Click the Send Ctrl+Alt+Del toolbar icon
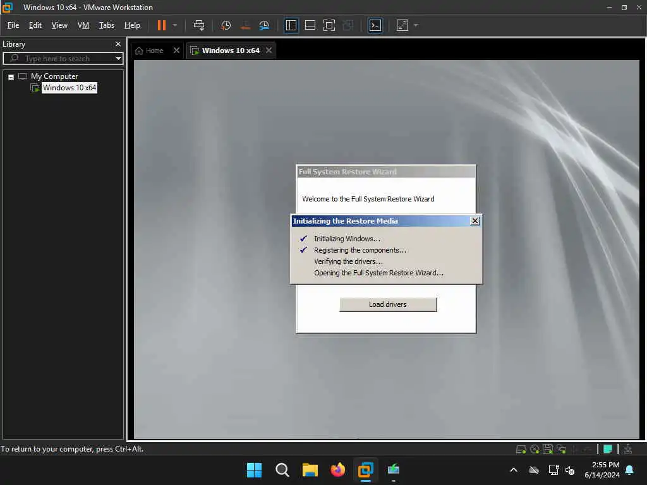 click(199, 25)
